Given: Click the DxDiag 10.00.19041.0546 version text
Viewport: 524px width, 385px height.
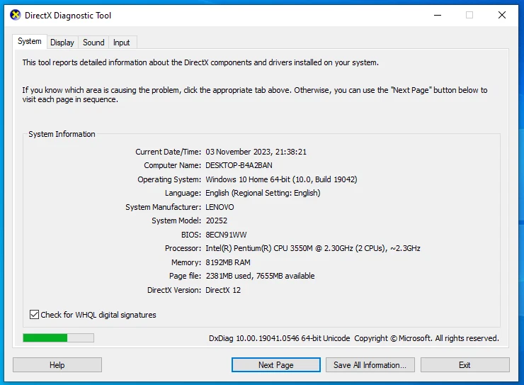Looking at the screenshot, I should coord(280,338).
